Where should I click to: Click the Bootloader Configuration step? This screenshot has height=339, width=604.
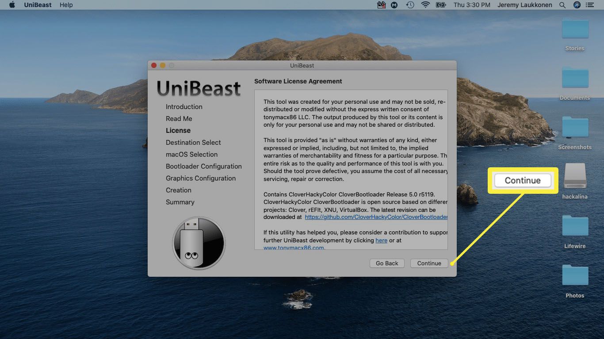coord(203,166)
